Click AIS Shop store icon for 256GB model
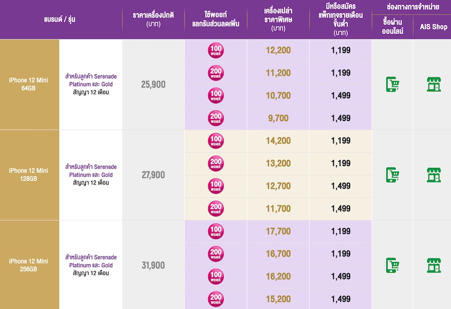The width and height of the screenshot is (451, 309). pos(434,265)
